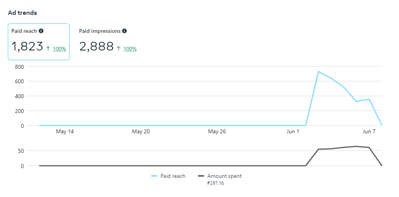Click the green up arrow beside 2,888

[119, 48]
